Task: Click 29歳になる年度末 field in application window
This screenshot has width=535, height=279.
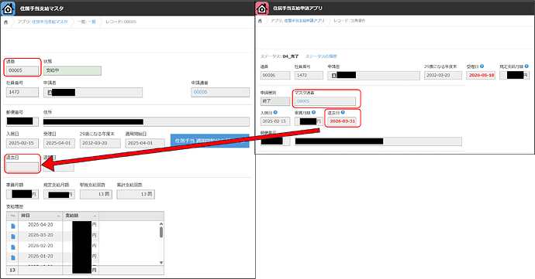Action: pos(443,75)
